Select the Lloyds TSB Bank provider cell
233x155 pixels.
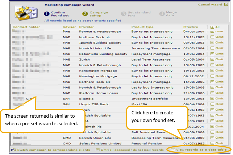click(x=94, y=104)
